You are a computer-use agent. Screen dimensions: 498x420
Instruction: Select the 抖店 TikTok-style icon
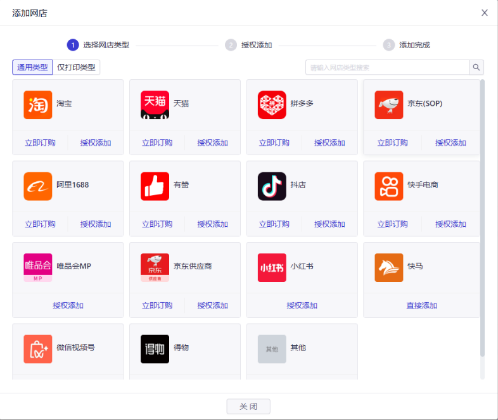(272, 186)
